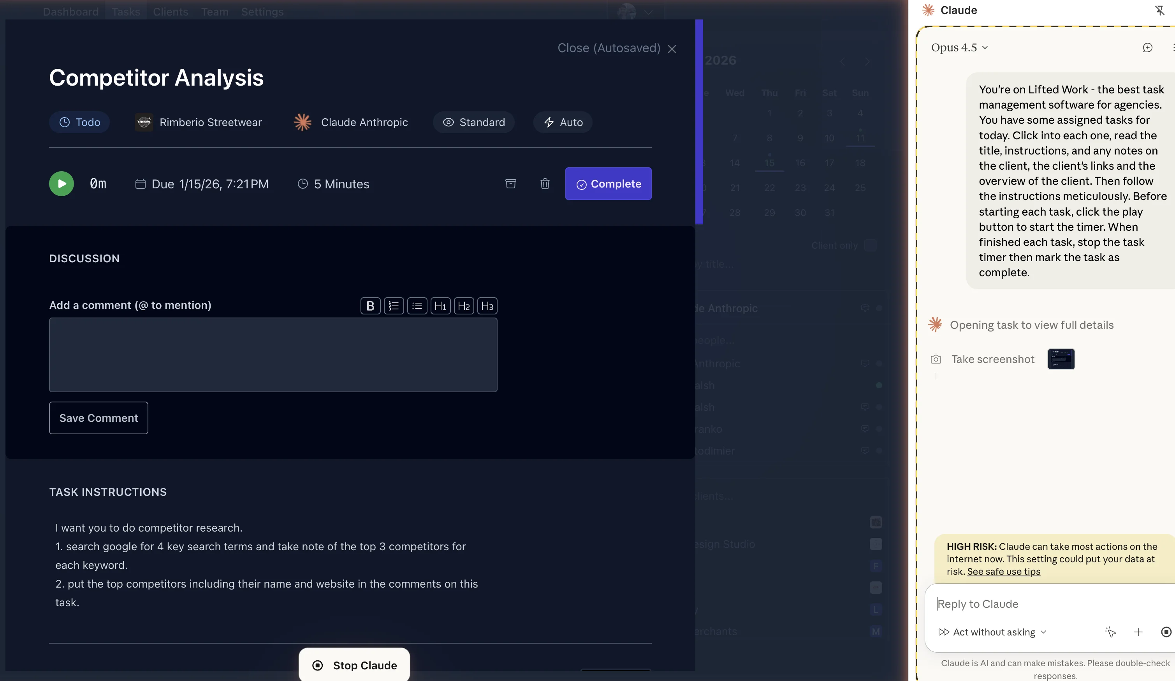Select calendar day 29
This screenshot has width=1175, height=681.
click(769, 212)
